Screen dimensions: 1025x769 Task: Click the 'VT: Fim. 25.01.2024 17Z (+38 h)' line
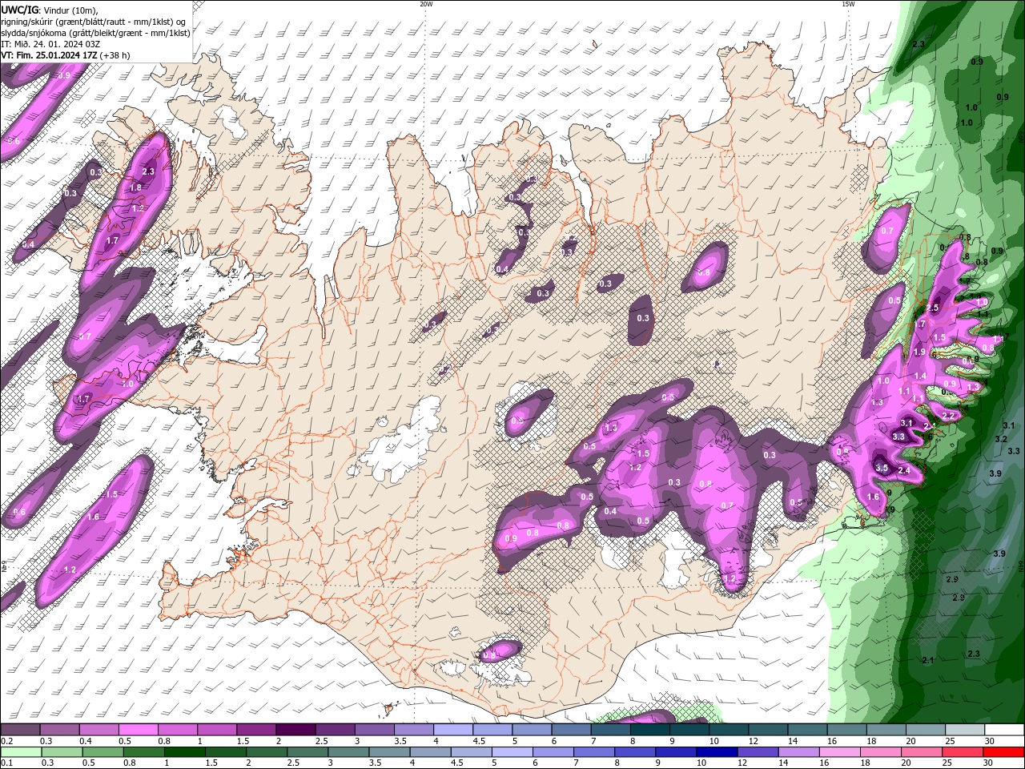[x=65, y=55]
